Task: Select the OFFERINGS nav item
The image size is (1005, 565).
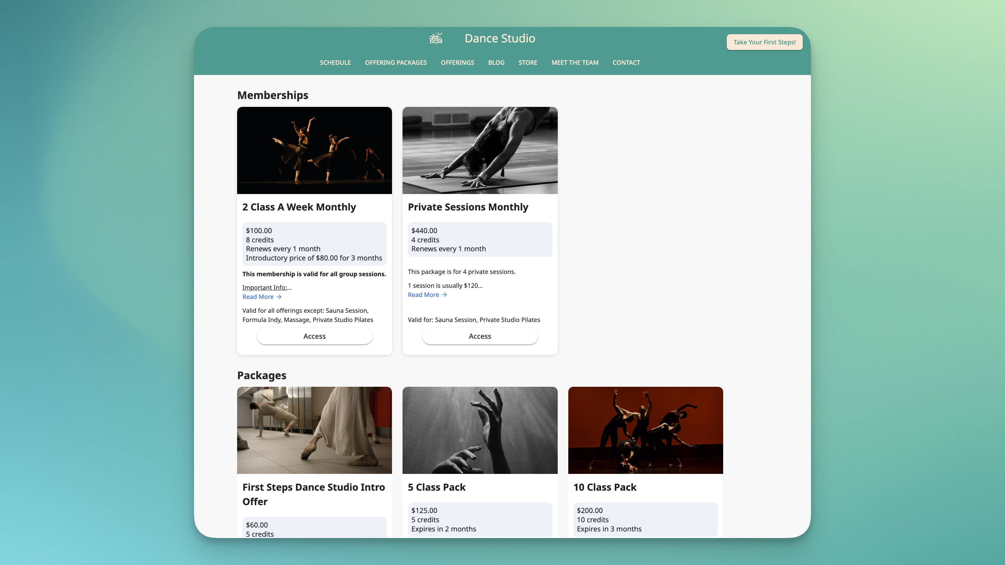Action: click(x=457, y=62)
